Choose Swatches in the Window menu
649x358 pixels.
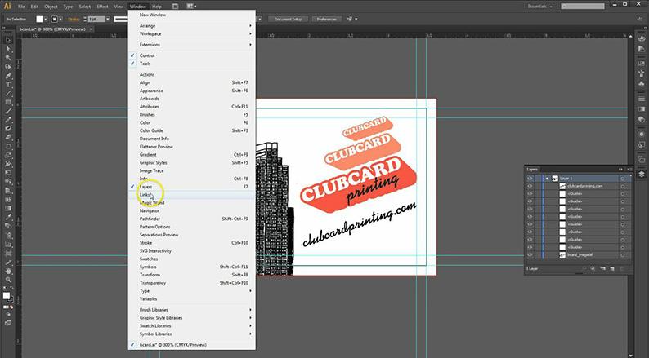(191, 259)
